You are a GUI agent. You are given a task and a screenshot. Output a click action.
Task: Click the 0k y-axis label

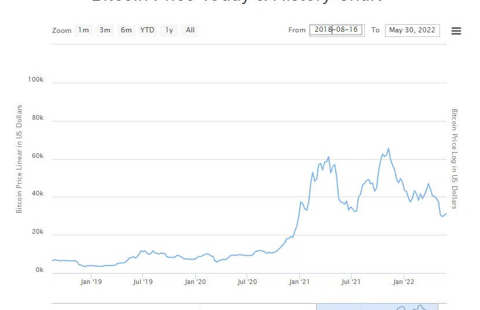tap(39, 270)
